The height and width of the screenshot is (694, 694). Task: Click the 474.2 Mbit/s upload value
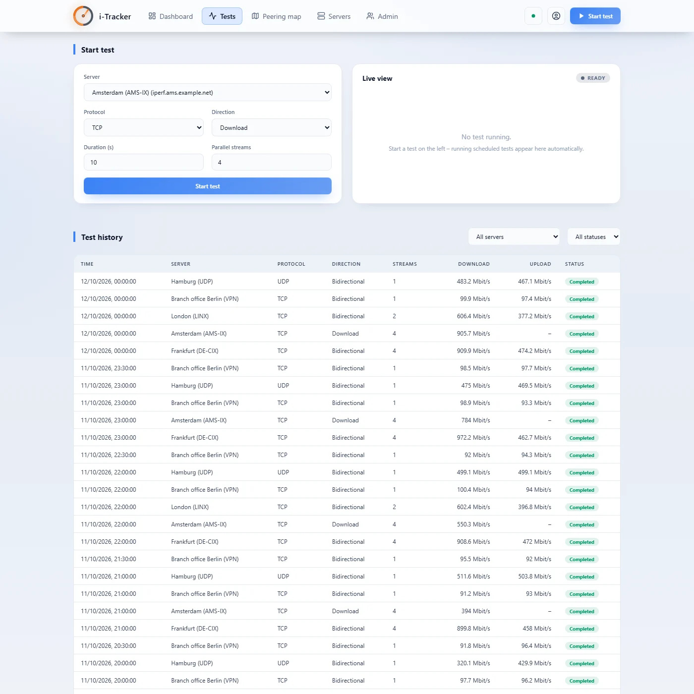click(534, 350)
